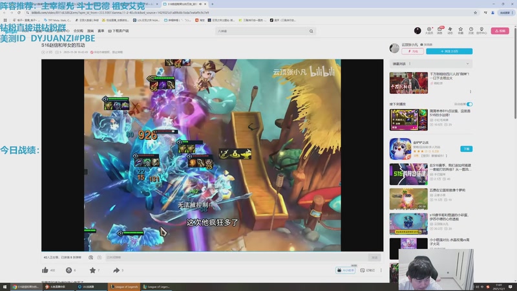
Task: Open more options beside the notes button
Action: (x=381, y=270)
